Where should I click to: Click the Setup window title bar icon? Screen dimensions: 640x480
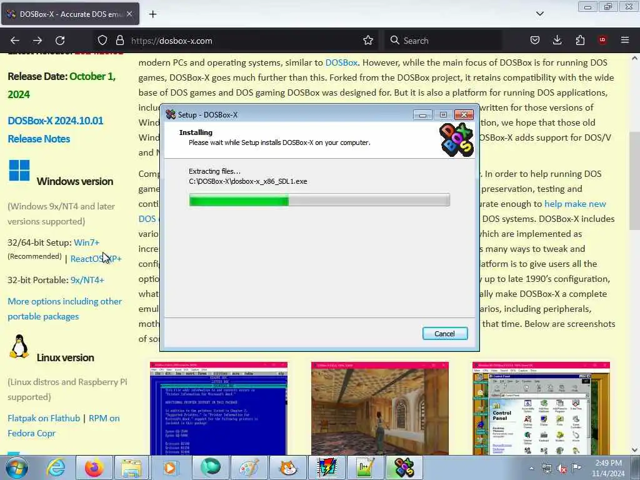pyautogui.click(x=171, y=115)
